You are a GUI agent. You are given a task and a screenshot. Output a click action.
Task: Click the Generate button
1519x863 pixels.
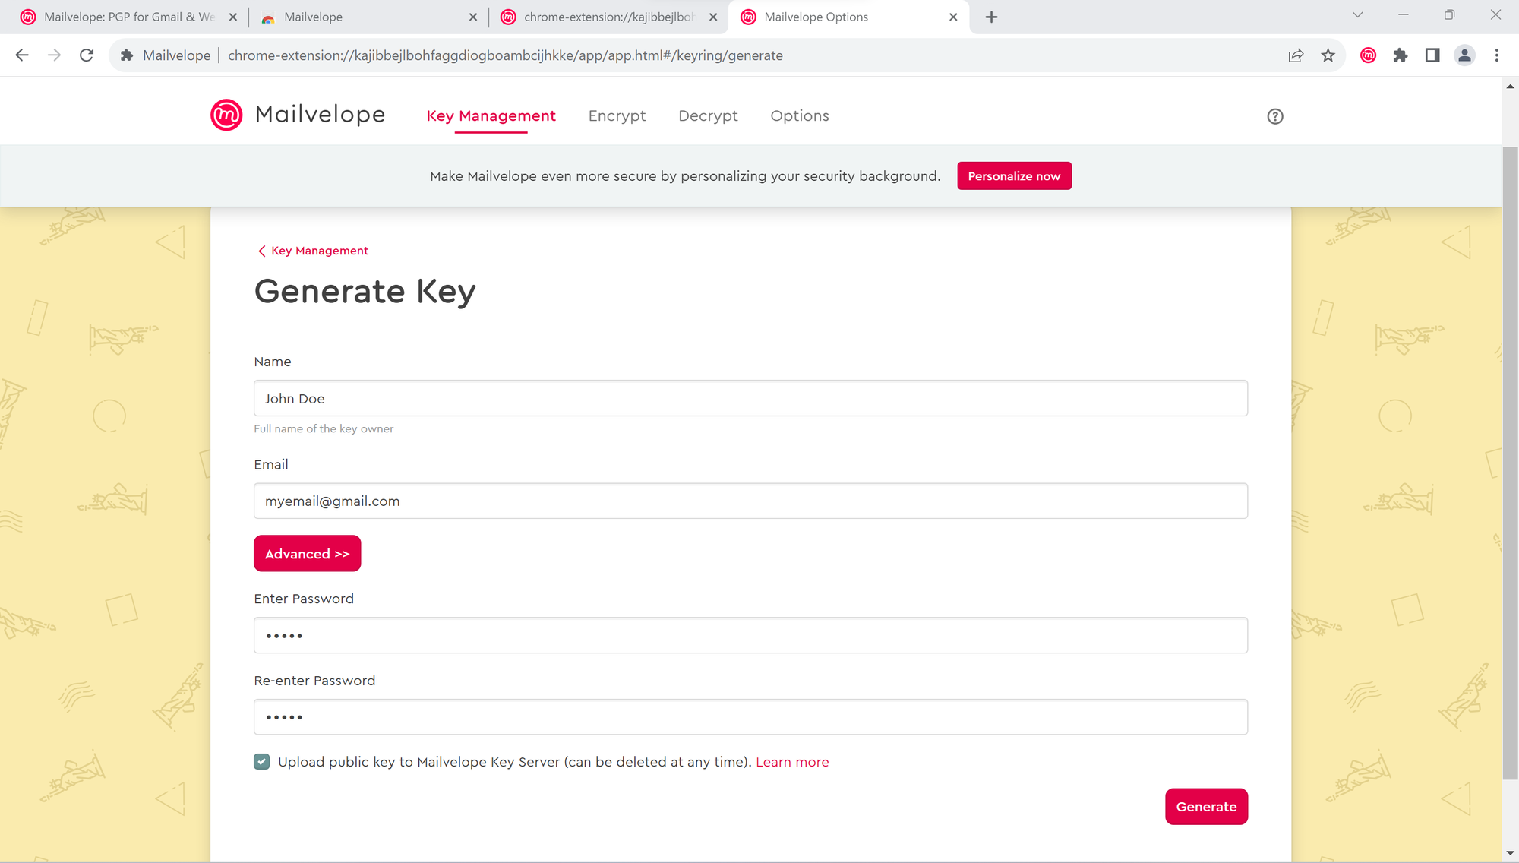(1206, 807)
